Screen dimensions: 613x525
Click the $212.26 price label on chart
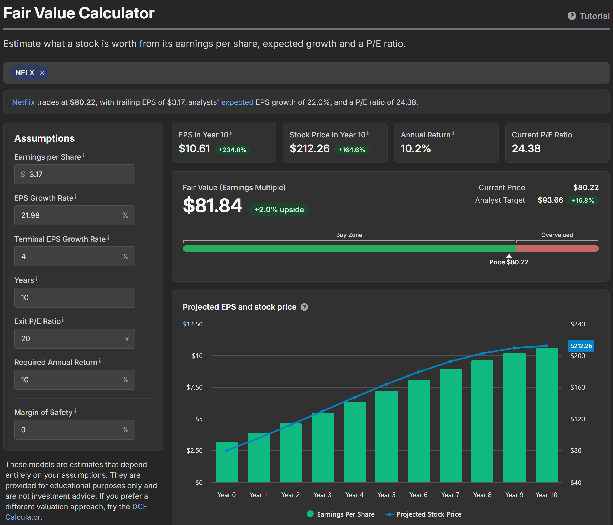581,346
